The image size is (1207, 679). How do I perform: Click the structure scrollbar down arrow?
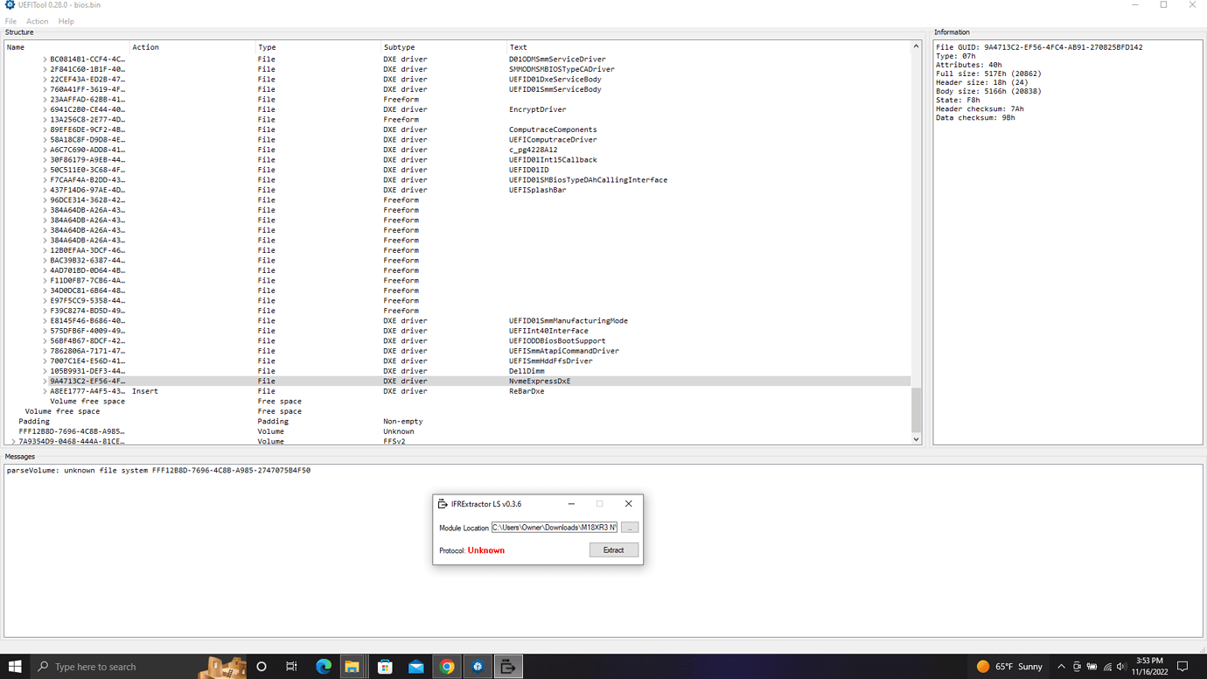click(917, 439)
